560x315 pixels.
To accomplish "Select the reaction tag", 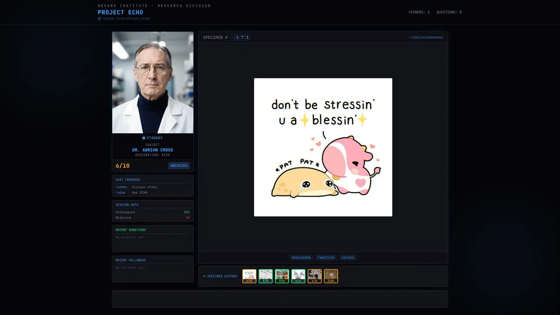I will click(326, 257).
